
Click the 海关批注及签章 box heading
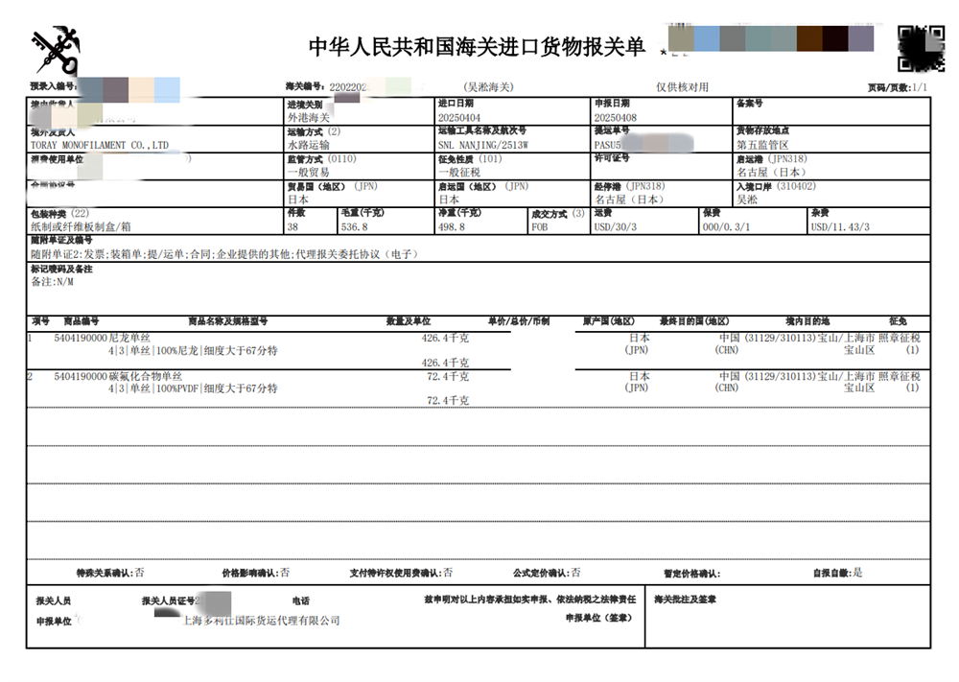pos(685,600)
